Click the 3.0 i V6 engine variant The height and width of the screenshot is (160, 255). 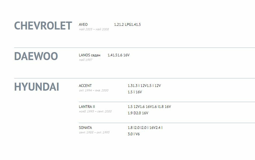[x=134, y=134]
